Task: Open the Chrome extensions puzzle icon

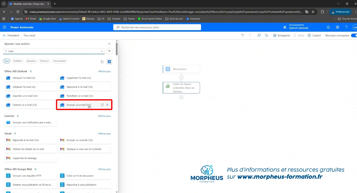Action: (x=323, y=12)
